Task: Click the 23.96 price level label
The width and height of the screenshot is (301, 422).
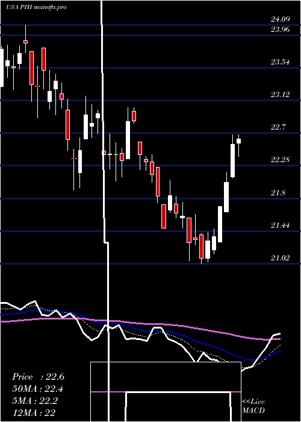Action: [280, 30]
